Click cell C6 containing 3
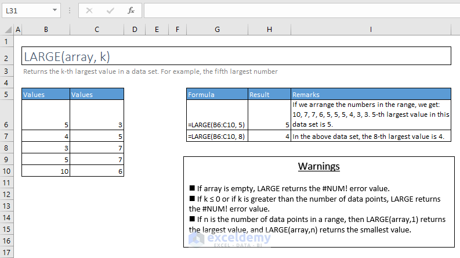The width and height of the screenshot is (460, 258). coord(97,115)
